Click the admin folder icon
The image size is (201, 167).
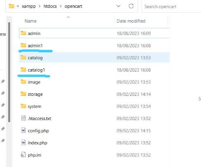coord(23,33)
